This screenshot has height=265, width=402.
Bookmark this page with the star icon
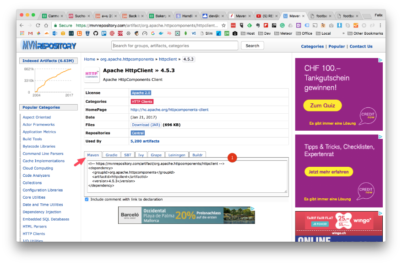(223, 26)
